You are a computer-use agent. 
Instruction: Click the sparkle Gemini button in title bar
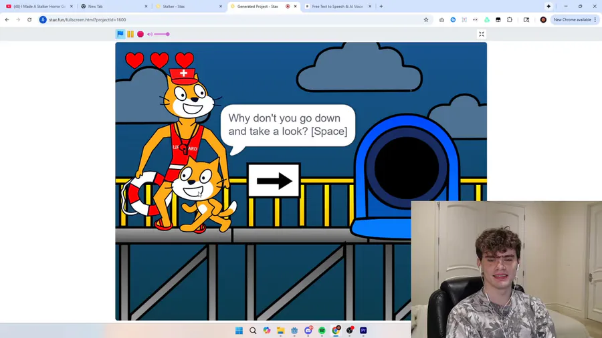[548, 6]
